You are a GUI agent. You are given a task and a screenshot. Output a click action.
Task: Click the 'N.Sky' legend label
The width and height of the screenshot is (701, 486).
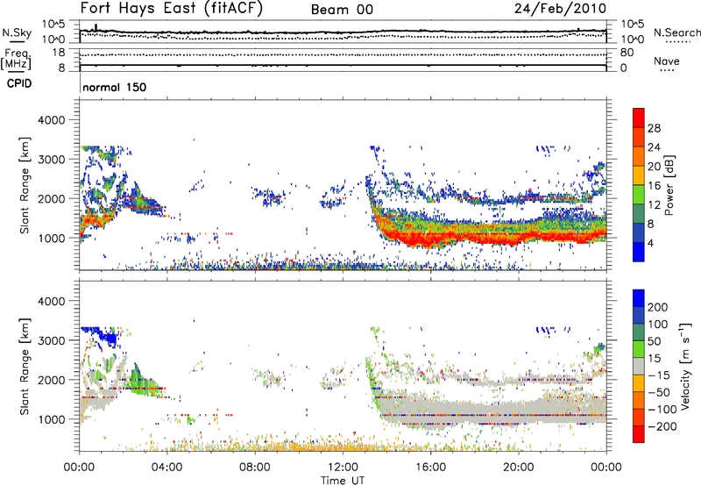tap(17, 32)
